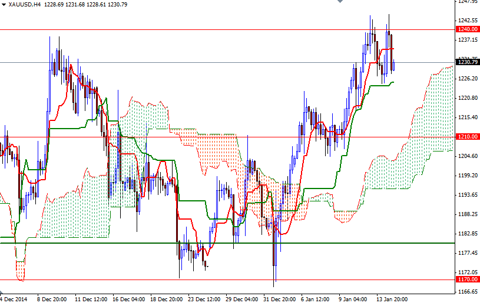Click the 18 Dec 20:00 time label
The height and width of the screenshot is (303, 480).
pyautogui.click(x=166, y=298)
